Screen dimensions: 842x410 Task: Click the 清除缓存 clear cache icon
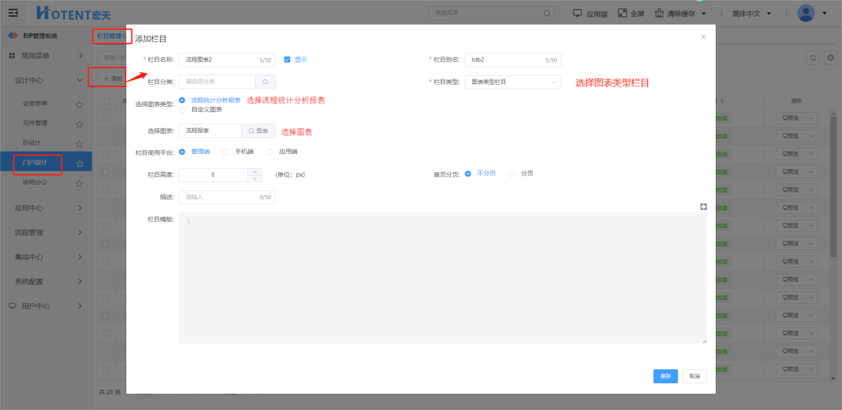[660, 13]
